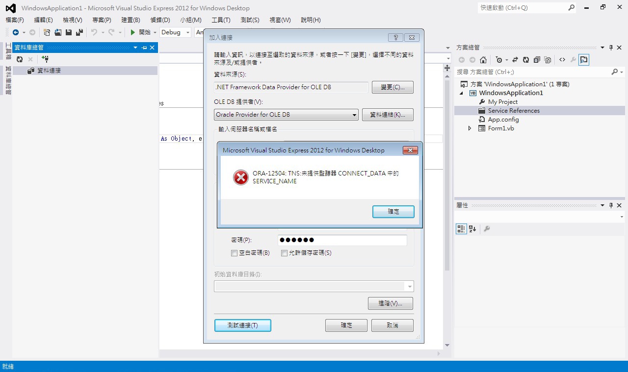Image resolution: width=628 pixels, height=372 pixels.
Task: Click the Show All Files icon
Action: (x=548, y=60)
